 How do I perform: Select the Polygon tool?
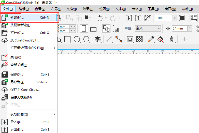(x=86, y=39)
